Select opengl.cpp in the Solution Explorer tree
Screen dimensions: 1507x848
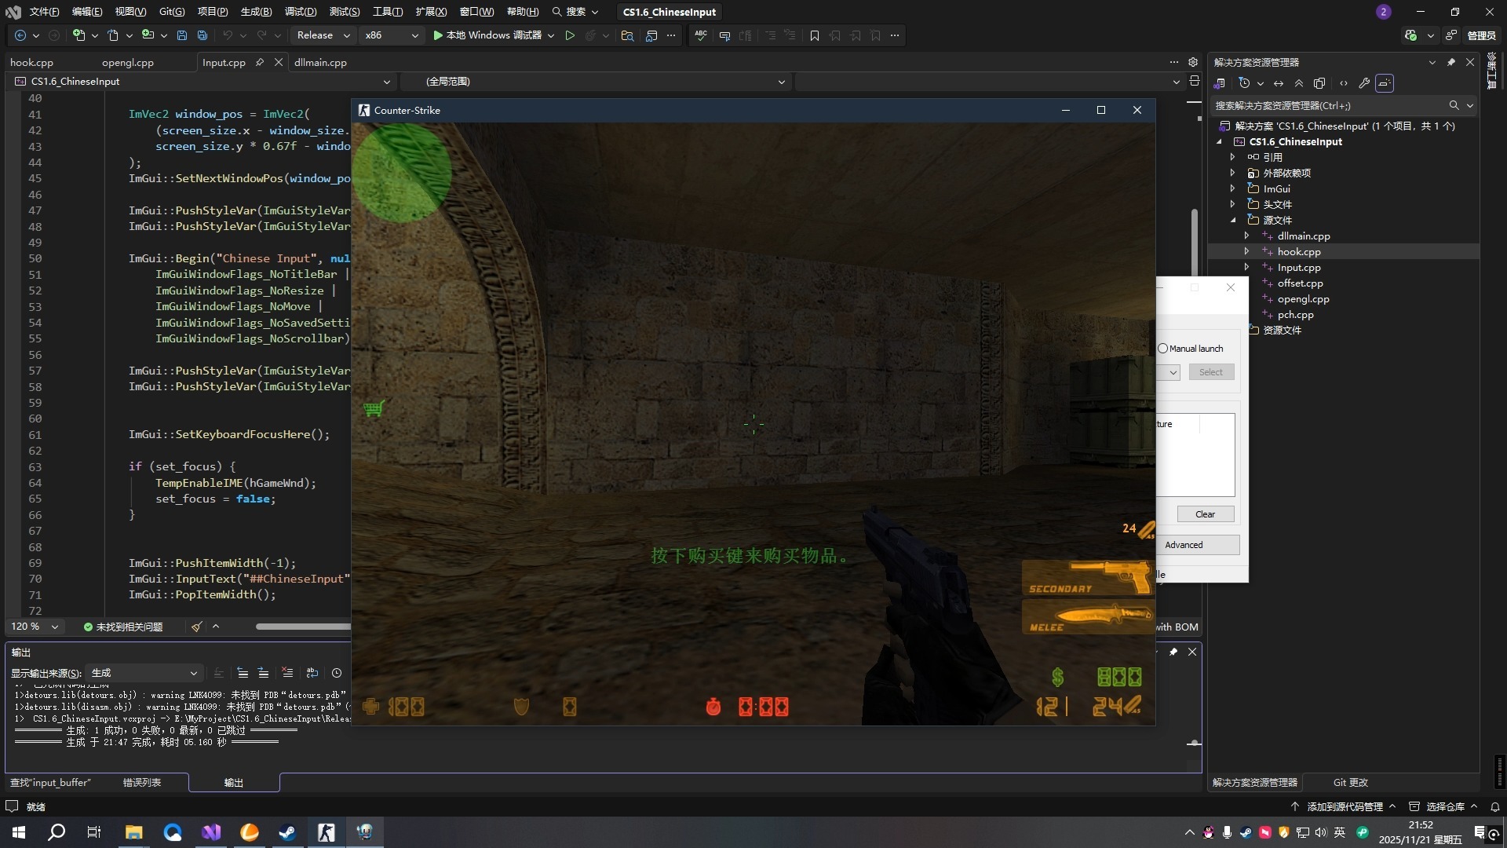point(1303,298)
